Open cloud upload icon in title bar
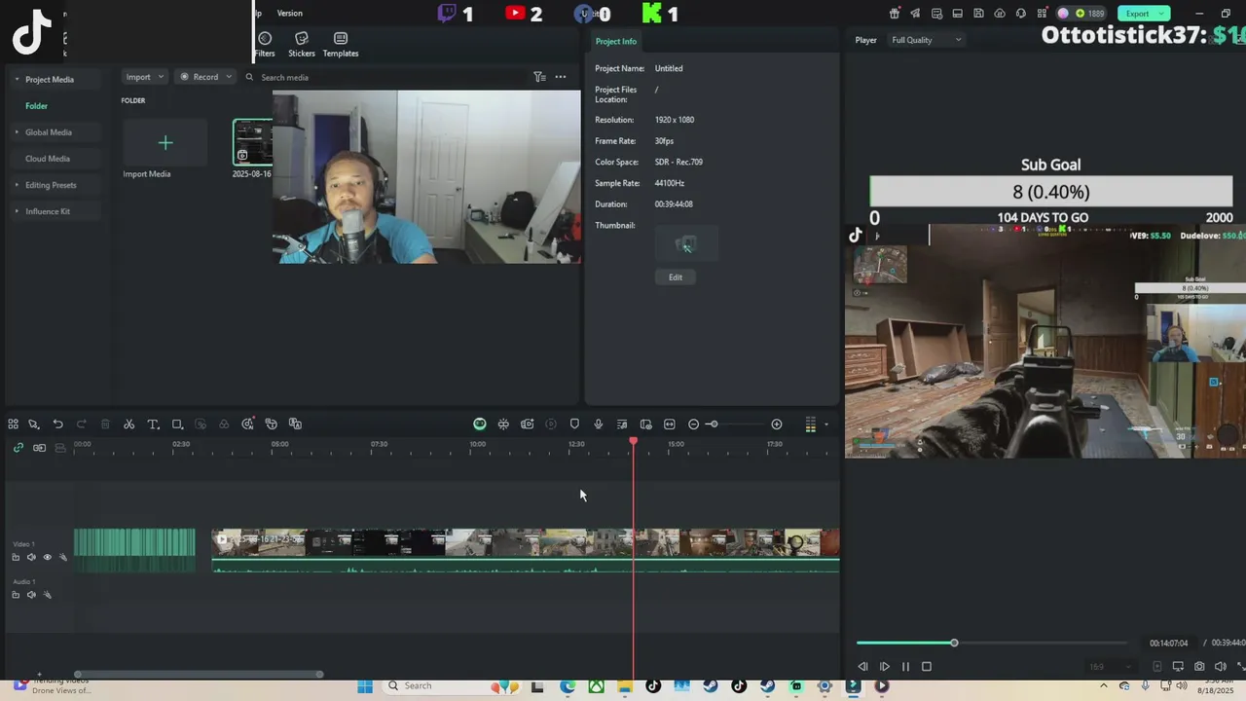1246x701 pixels. [1000, 14]
